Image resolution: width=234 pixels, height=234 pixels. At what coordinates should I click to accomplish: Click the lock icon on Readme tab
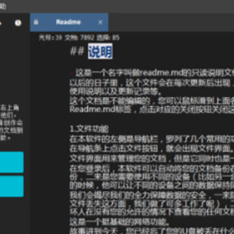coord(36,22)
